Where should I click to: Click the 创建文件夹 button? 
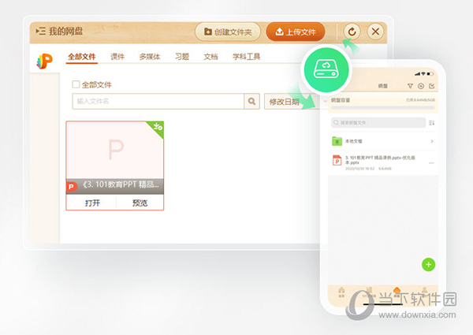tap(228, 32)
